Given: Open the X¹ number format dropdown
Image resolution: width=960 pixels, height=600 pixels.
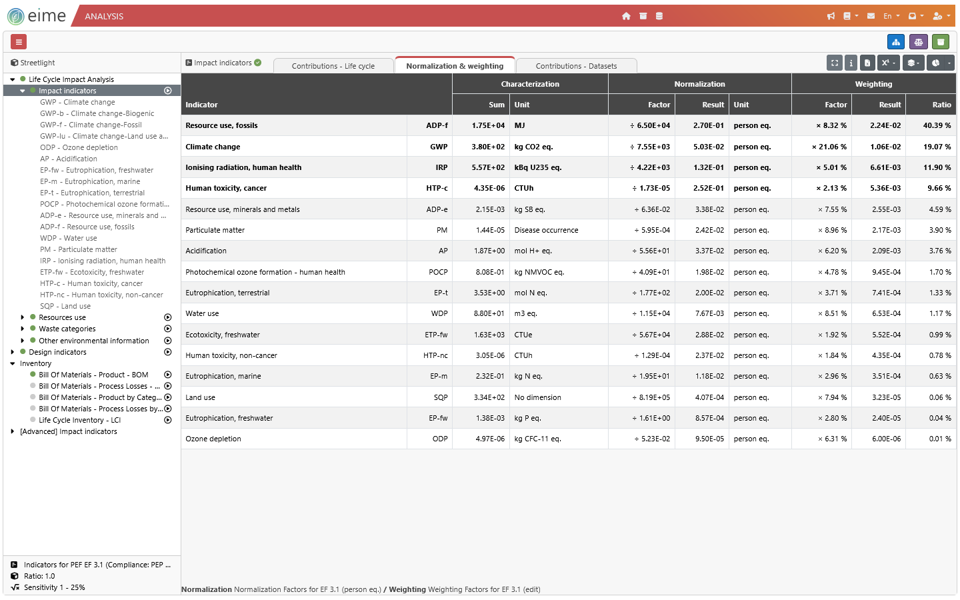Looking at the screenshot, I should 889,63.
